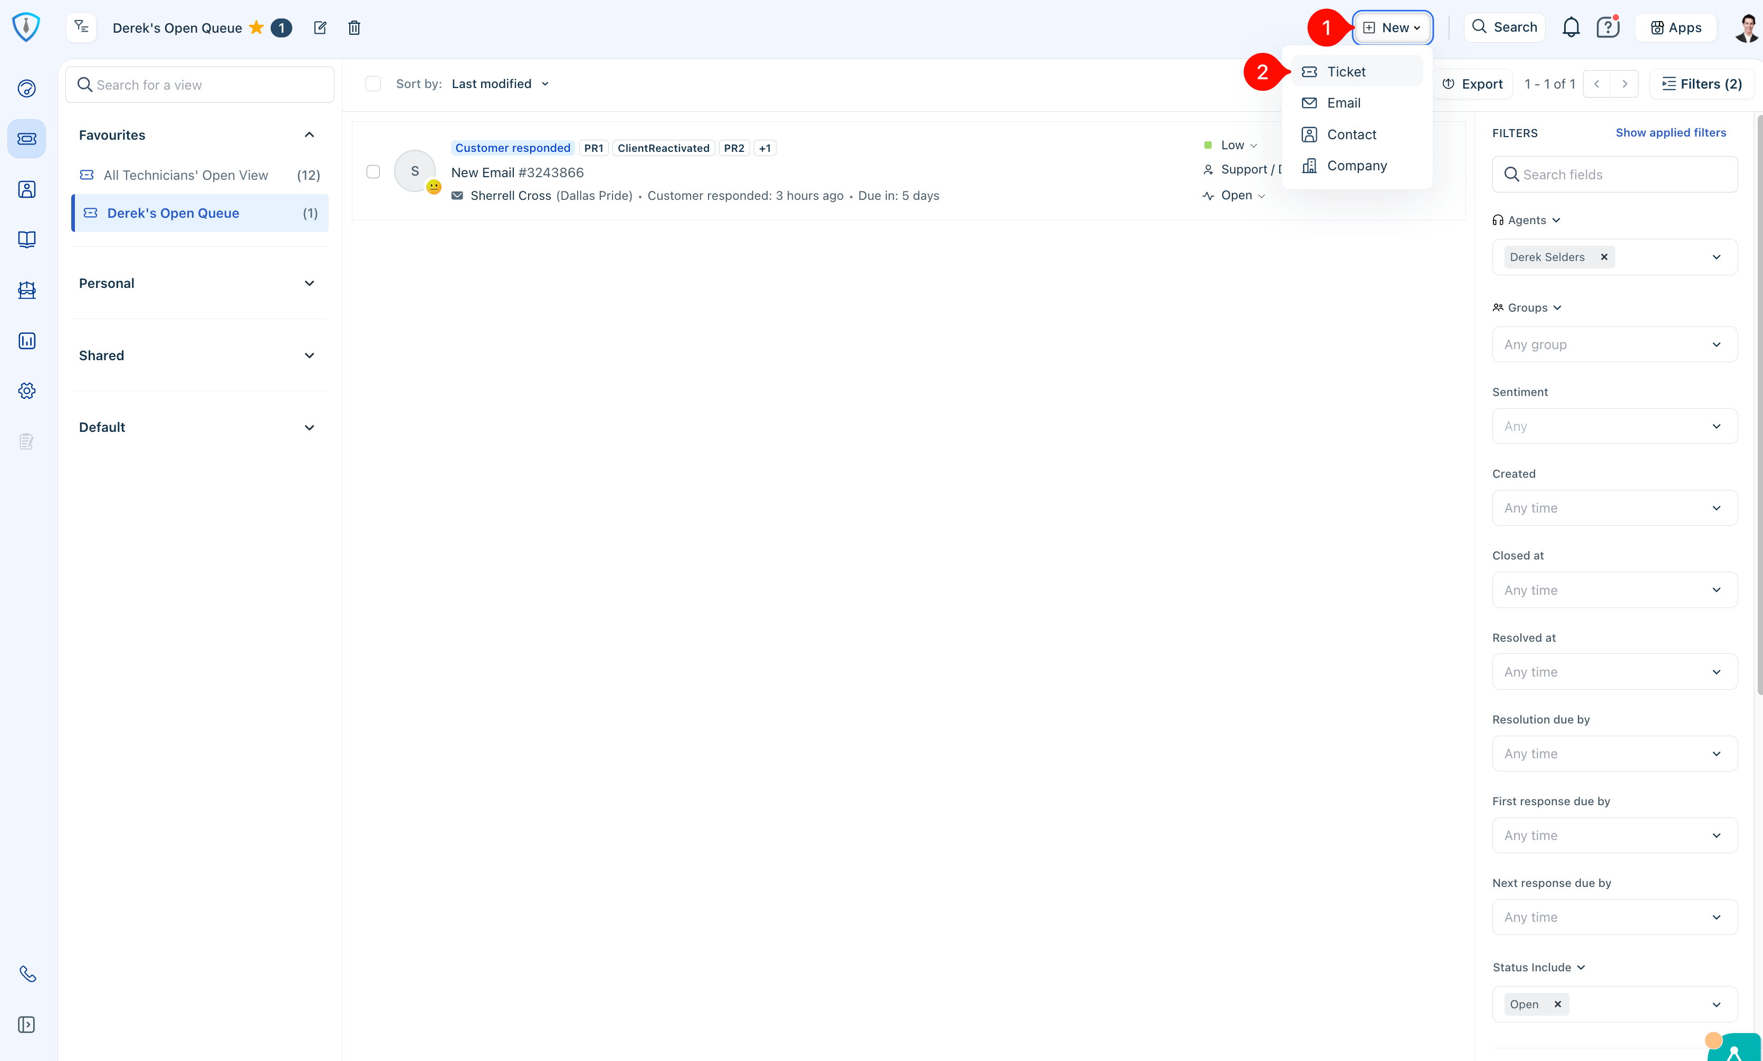Click the Low priority color indicator
1763x1061 pixels.
[x=1208, y=145]
